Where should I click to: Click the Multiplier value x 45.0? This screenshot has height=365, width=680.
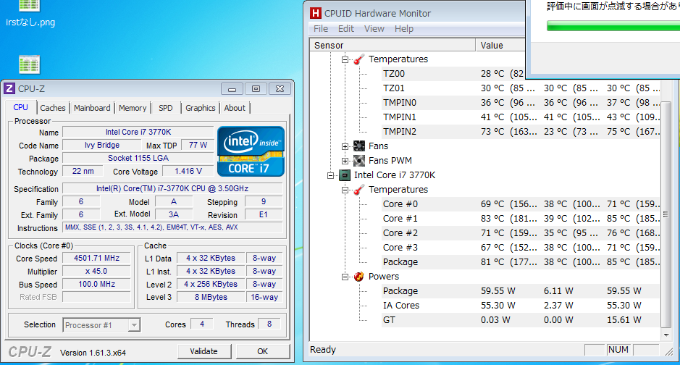[x=96, y=271]
